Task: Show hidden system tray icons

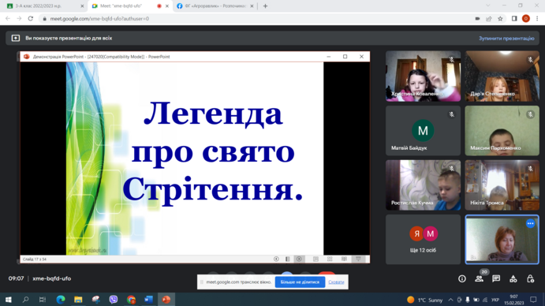Action: (x=450, y=300)
